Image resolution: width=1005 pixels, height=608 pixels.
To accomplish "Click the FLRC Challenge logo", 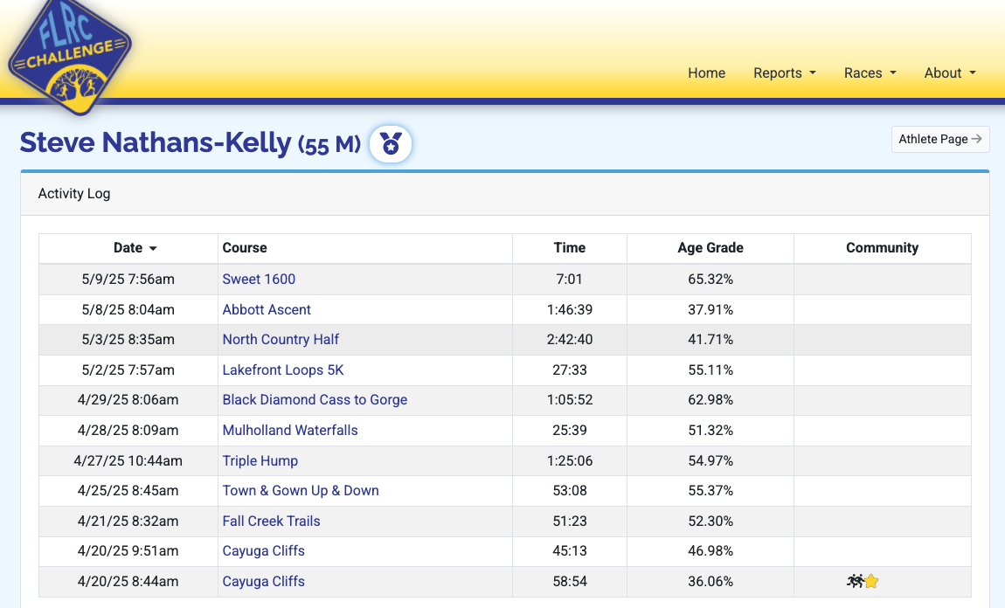I will (x=69, y=58).
